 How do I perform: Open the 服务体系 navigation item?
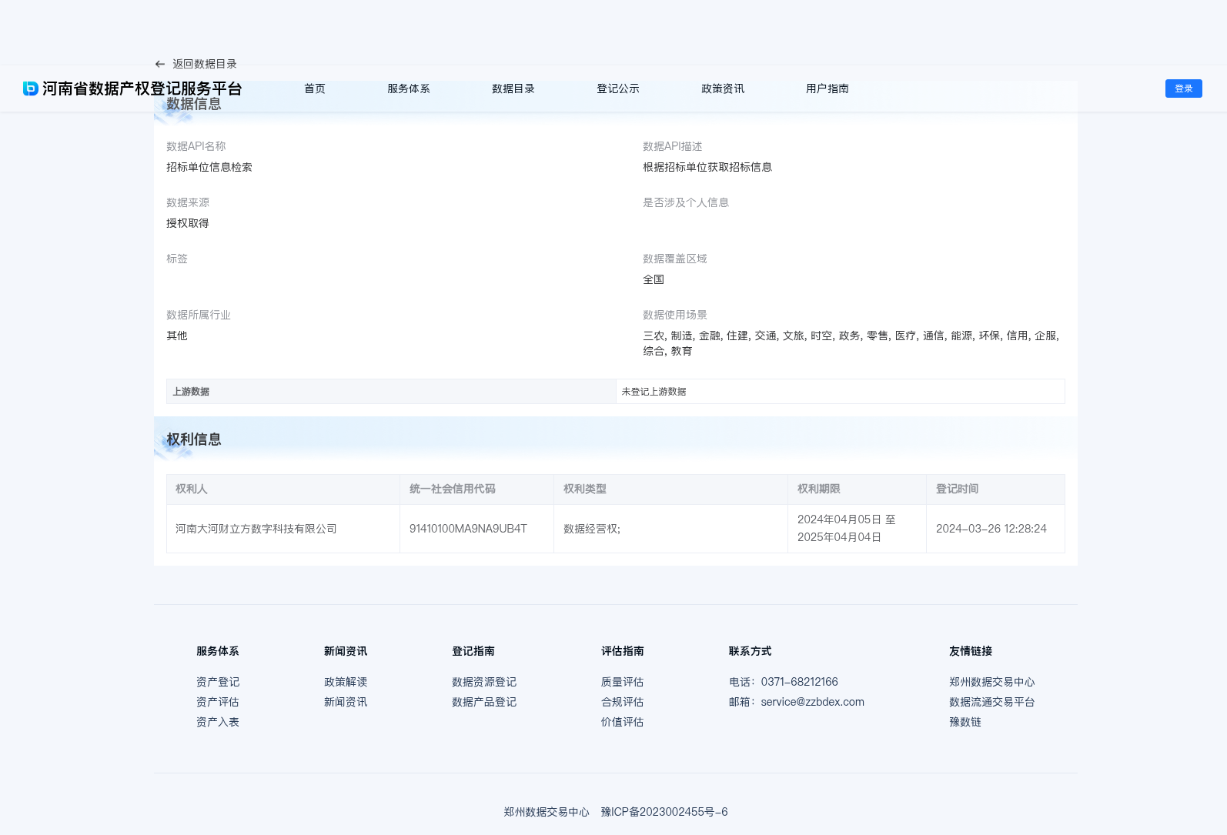point(409,89)
